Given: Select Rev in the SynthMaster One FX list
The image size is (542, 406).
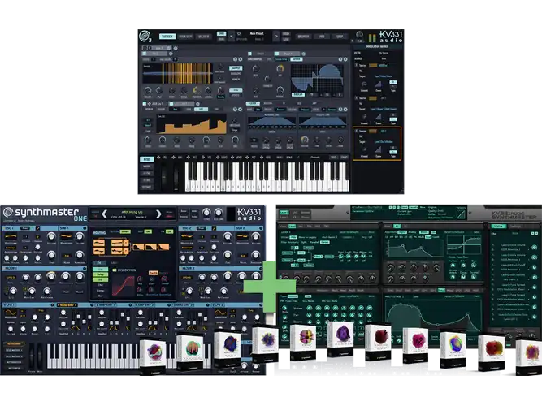Looking at the screenshot, I should point(100,296).
